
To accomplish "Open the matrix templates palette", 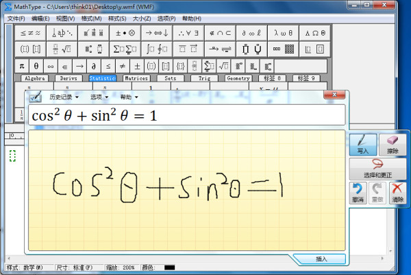I will point(283,49).
